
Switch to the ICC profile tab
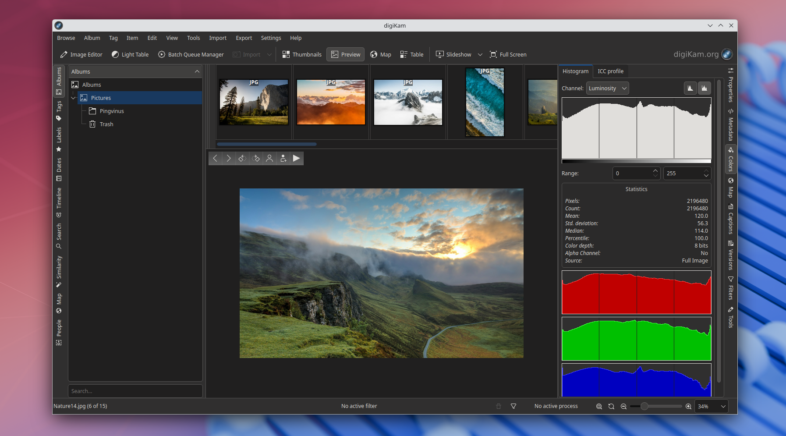610,71
